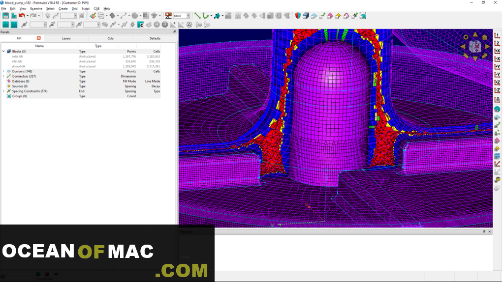Image resolution: width=504 pixels, height=282 pixels.
Task: Click the orientation cube in view manipulator
Action: pos(475,47)
